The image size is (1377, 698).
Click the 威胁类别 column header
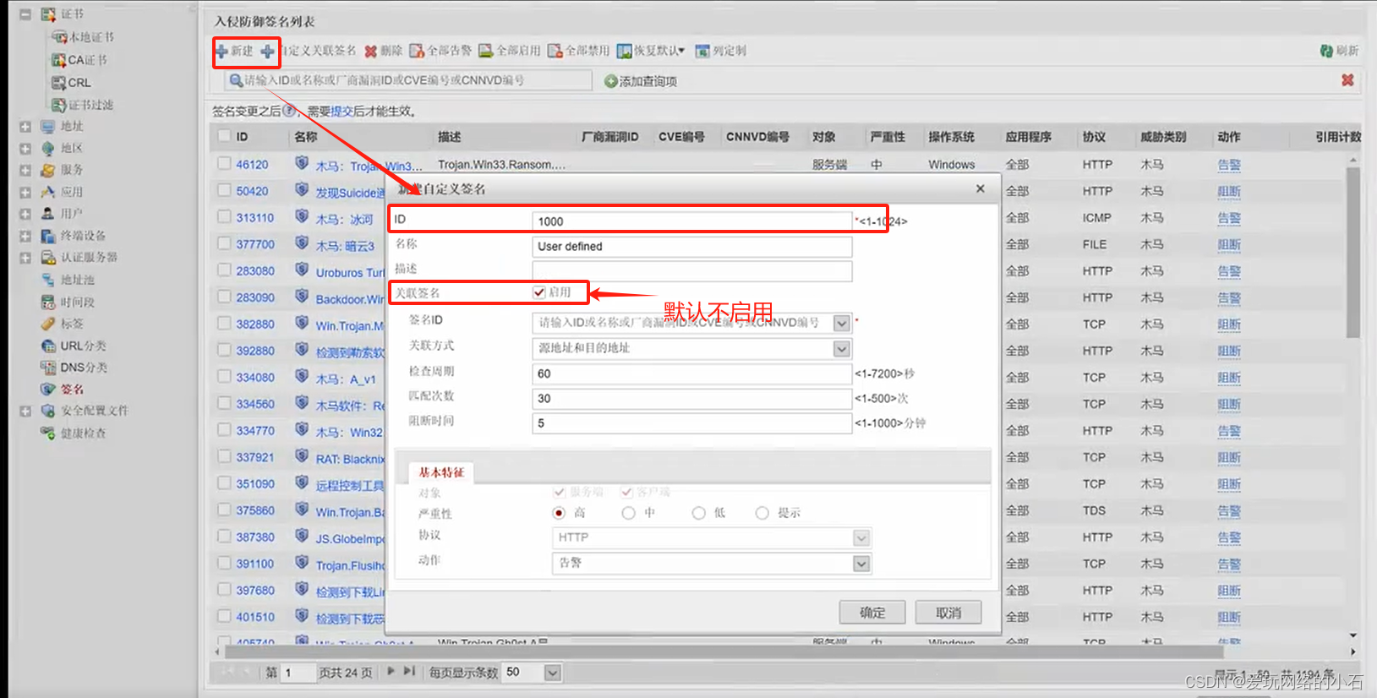(1163, 137)
